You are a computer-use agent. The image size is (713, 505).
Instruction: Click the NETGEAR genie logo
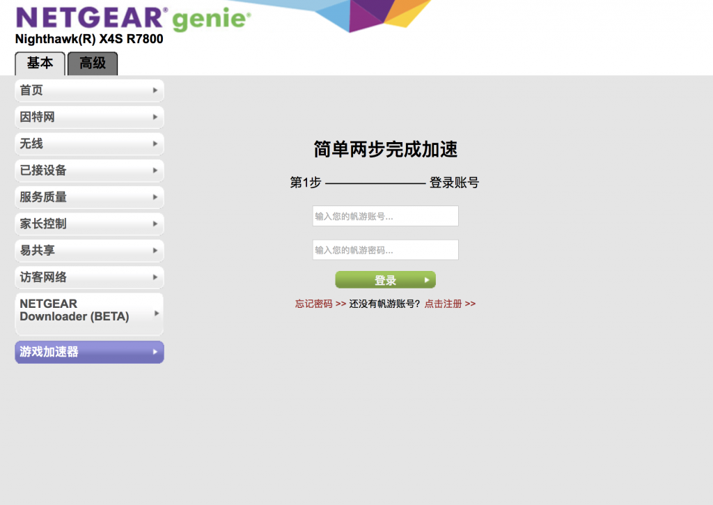132,17
